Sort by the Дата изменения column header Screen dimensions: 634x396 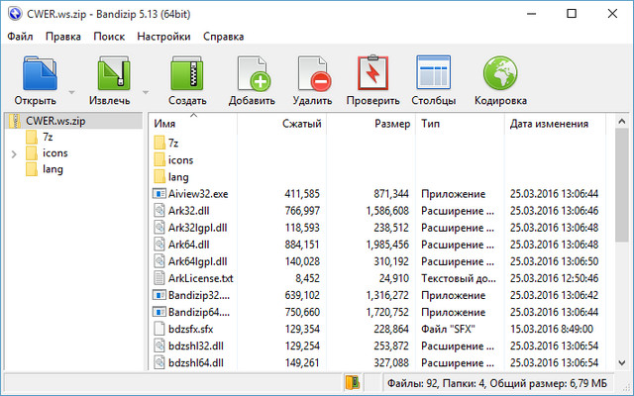tap(548, 124)
